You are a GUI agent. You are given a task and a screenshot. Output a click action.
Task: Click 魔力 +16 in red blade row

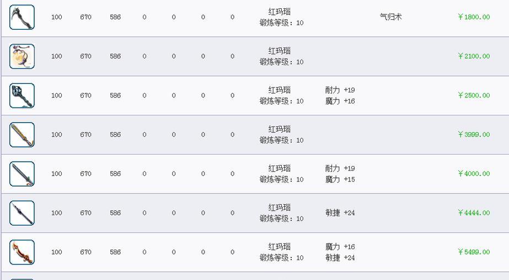point(340,246)
